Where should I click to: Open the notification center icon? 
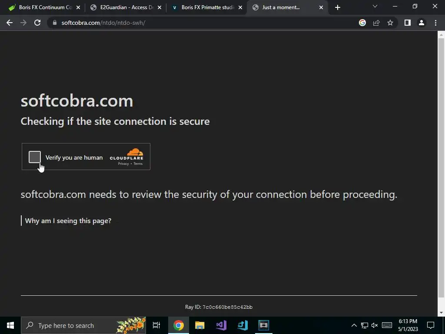[431, 325]
